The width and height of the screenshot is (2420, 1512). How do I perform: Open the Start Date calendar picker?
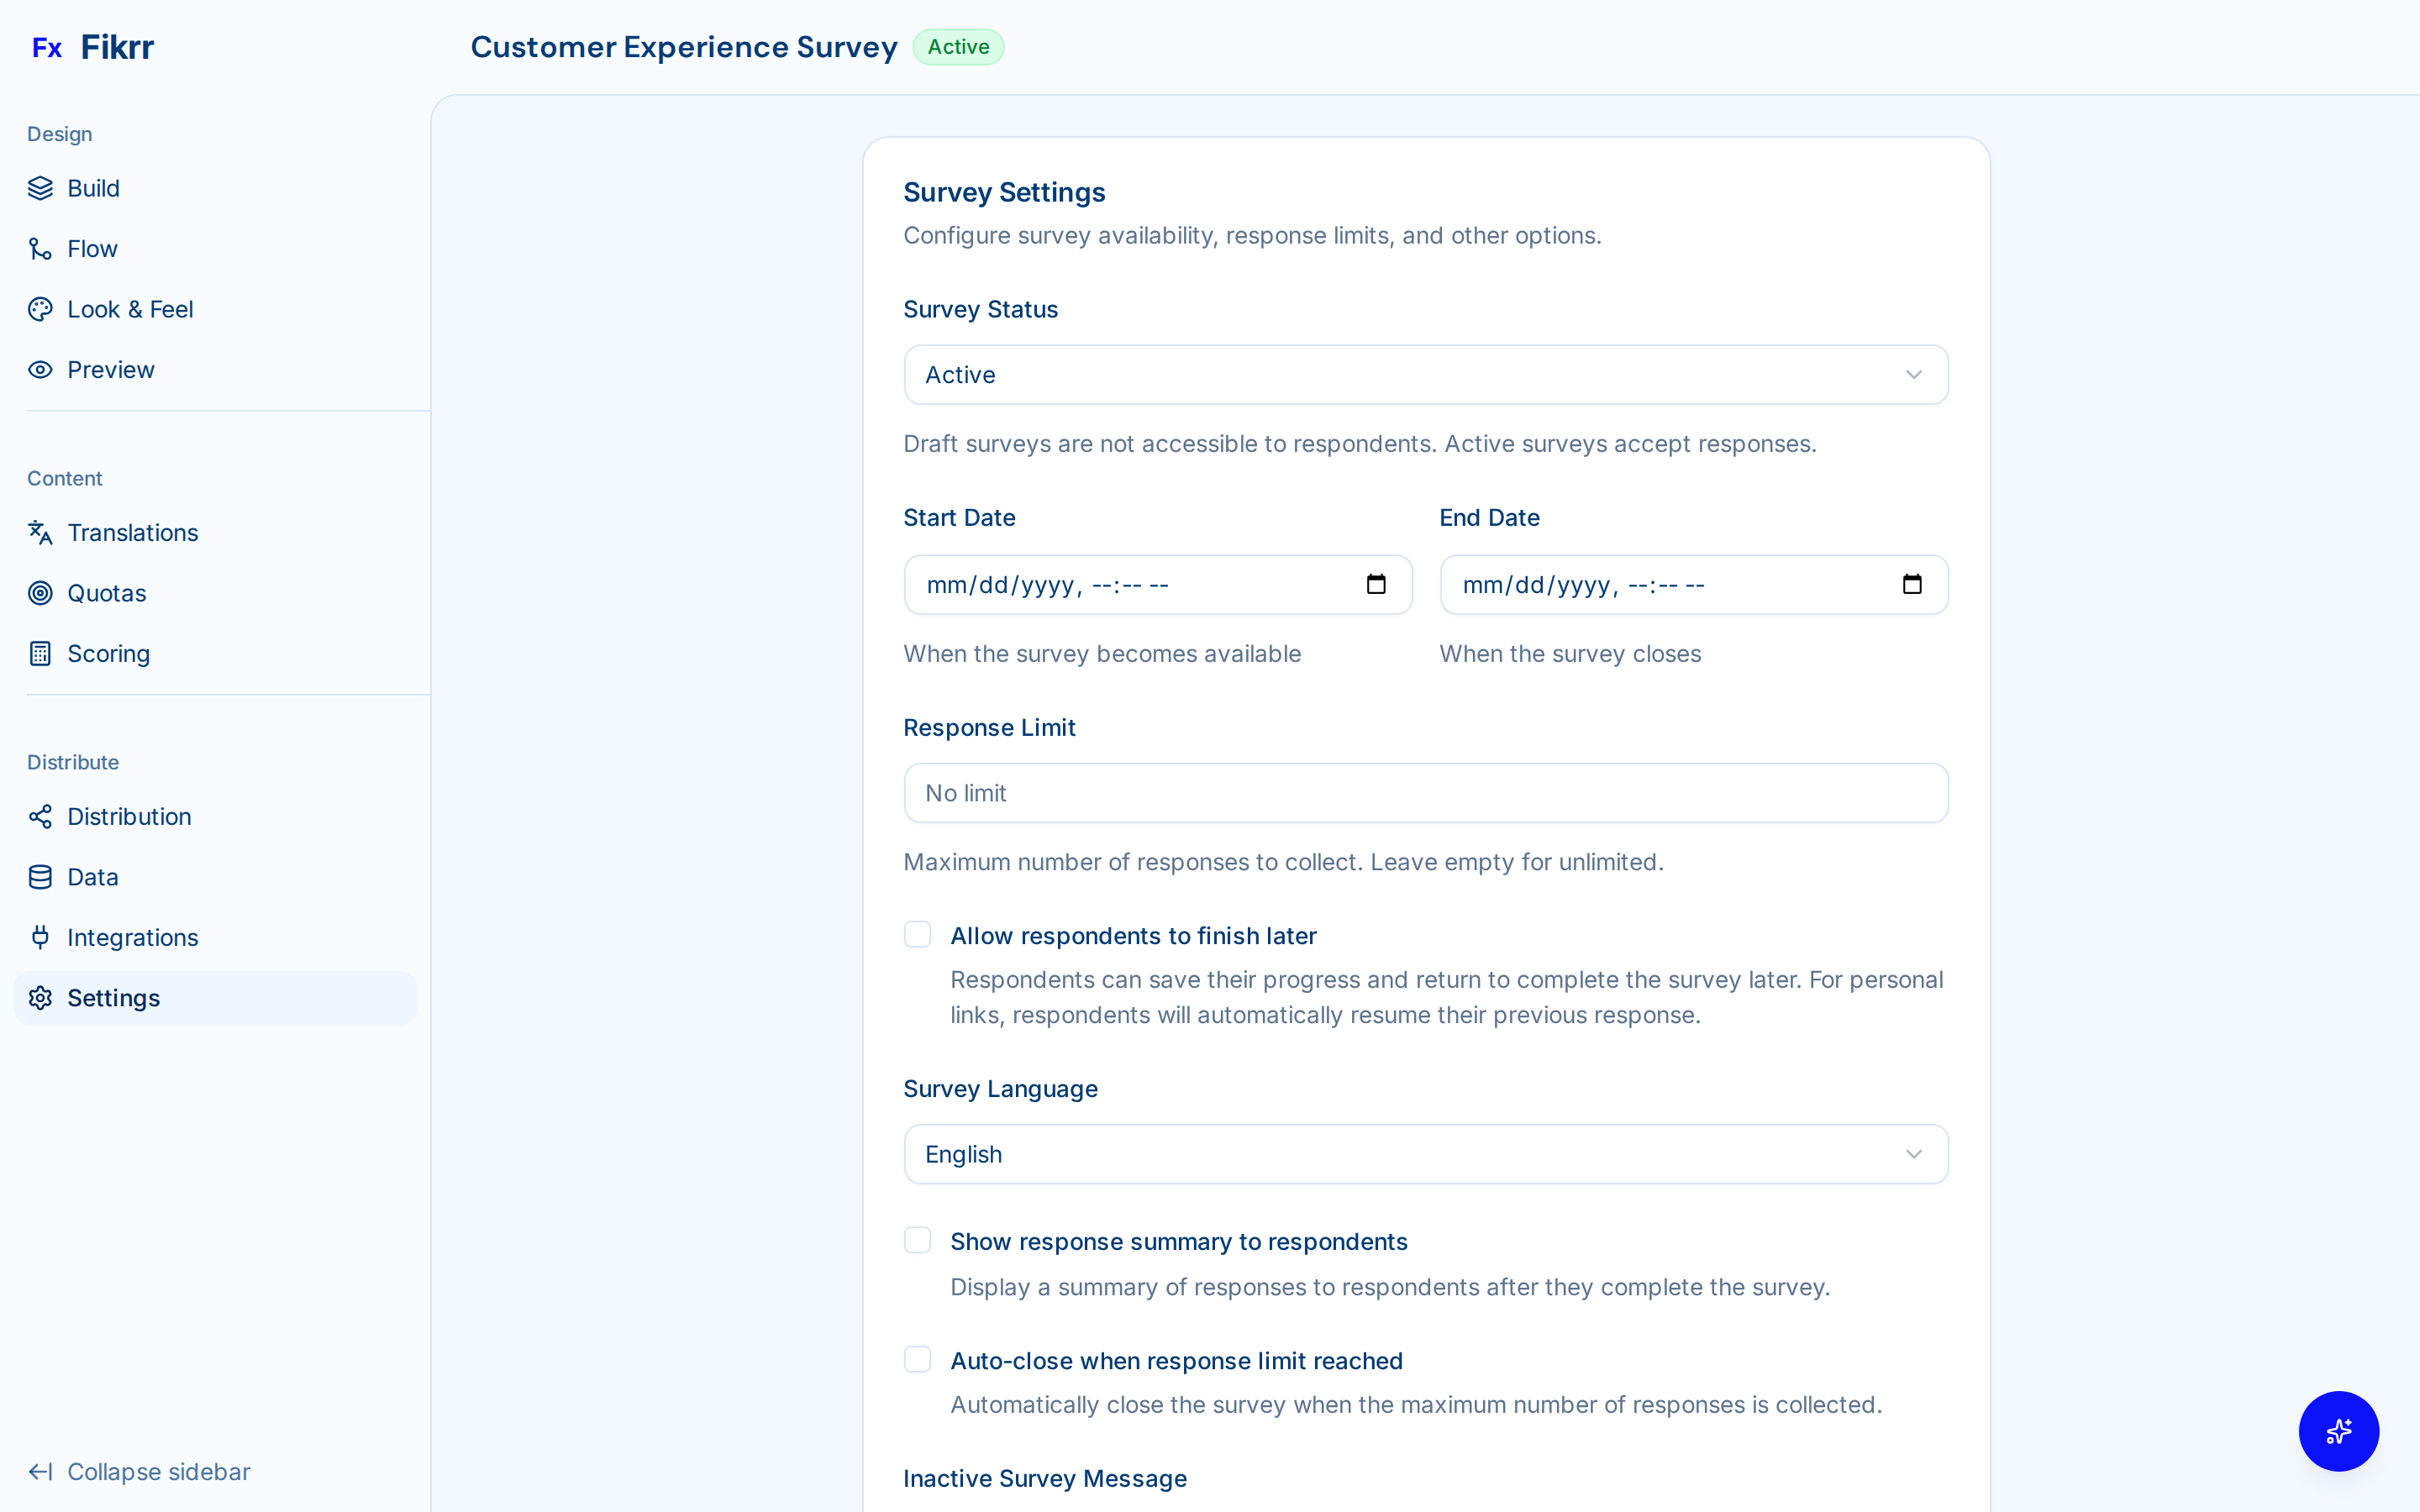[x=1376, y=584]
